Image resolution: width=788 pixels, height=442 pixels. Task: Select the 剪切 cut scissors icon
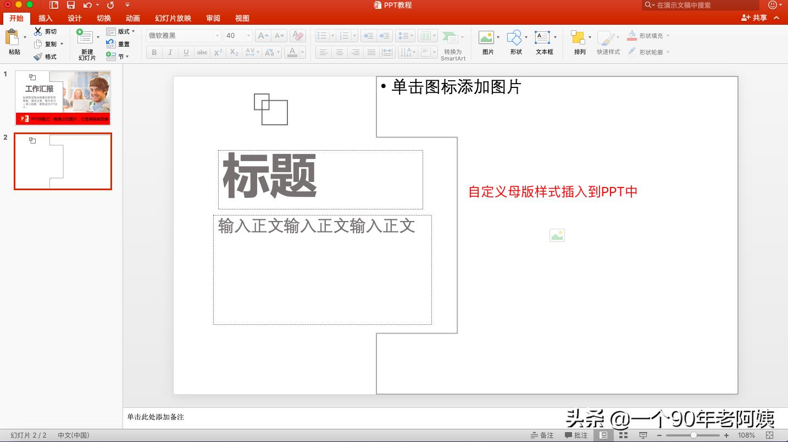[38, 31]
